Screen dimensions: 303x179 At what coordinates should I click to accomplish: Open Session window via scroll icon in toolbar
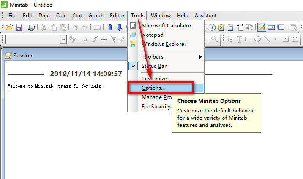pyautogui.click(x=262, y=27)
